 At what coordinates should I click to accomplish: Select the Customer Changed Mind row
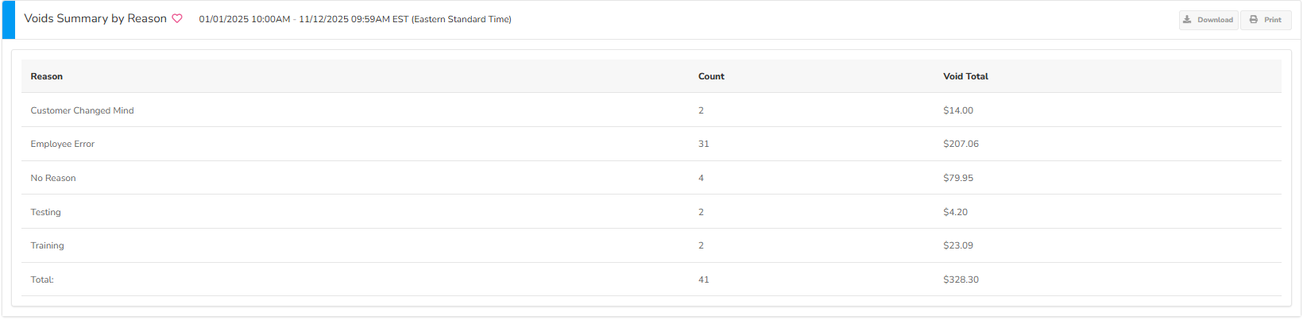click(82, 110)
